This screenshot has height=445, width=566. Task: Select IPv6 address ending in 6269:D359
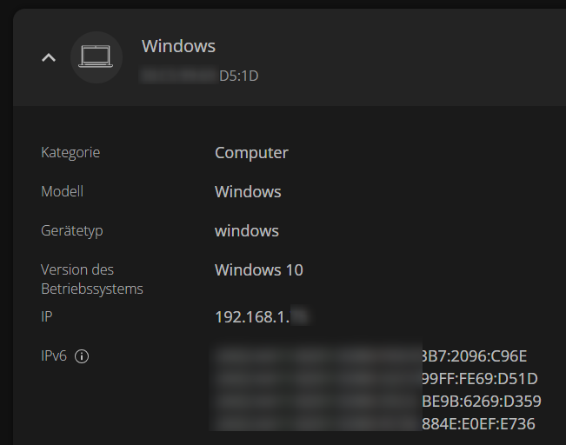click(x=374, y=402)
